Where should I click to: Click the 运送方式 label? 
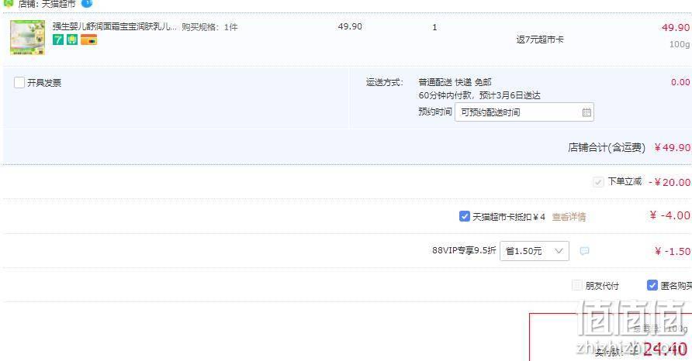click(384, 82)
